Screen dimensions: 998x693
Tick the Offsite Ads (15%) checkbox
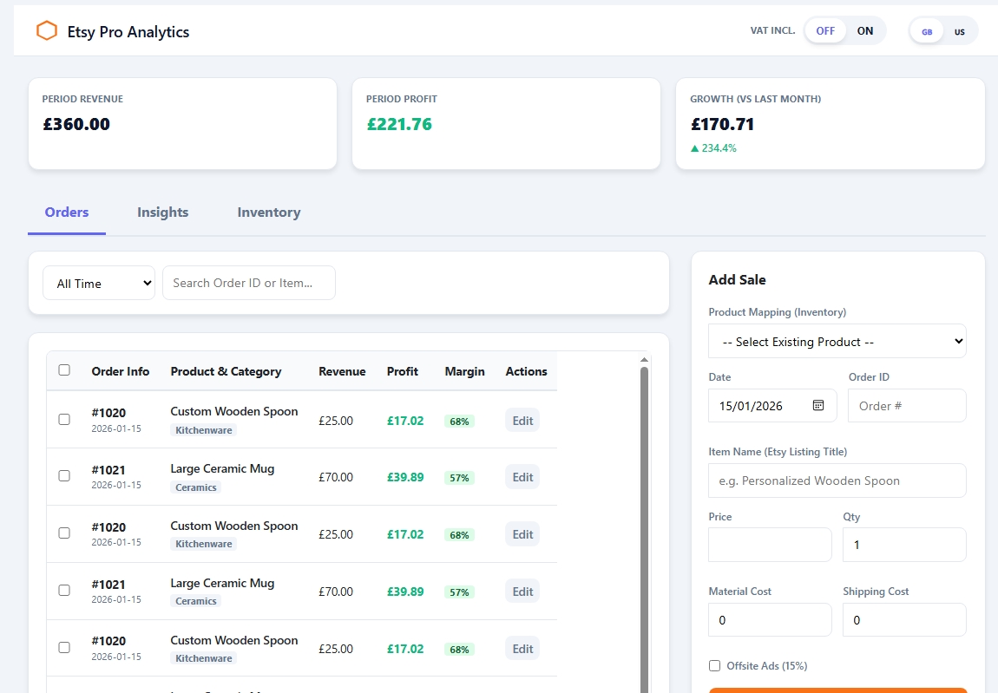click(x=715, y=665)
